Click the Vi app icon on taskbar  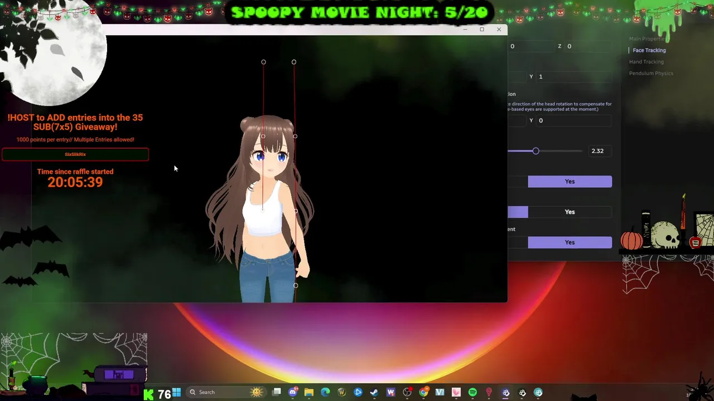point(440,392)
